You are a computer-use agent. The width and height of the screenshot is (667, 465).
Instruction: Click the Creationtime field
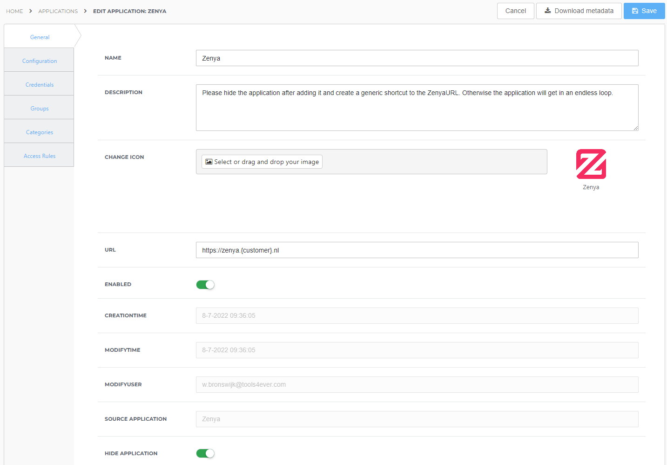tap(417, 315)
